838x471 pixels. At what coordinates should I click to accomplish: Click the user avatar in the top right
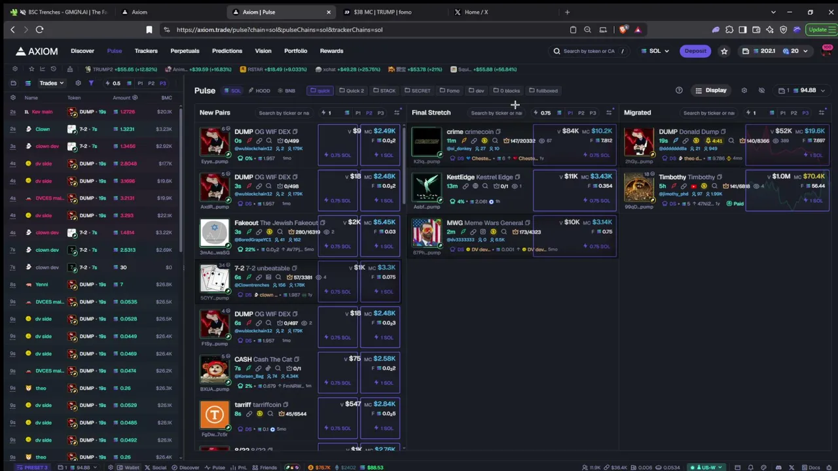click(827, 51)
